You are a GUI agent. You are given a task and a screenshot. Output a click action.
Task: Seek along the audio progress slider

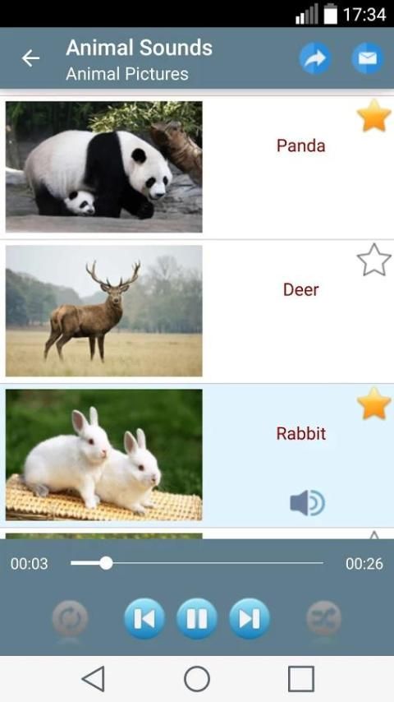click(197, 563)
